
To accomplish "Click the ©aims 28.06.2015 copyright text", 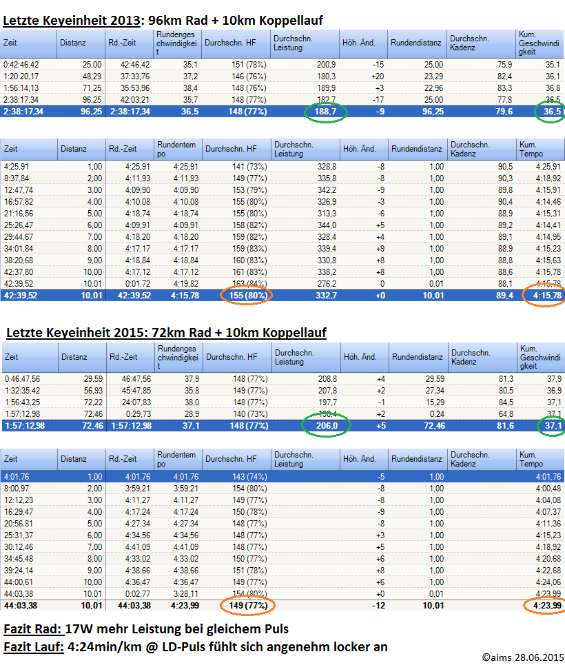I will (x=522, y=655).
